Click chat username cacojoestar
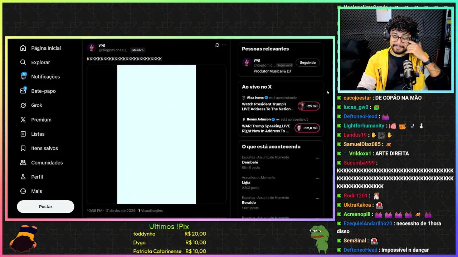This screenshot has height=257, width=458. point(357,98)
